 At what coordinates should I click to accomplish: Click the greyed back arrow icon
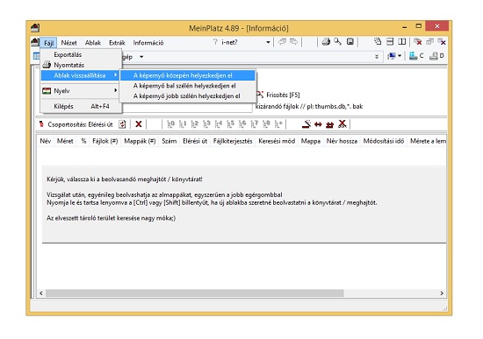(x=282, y=42)
